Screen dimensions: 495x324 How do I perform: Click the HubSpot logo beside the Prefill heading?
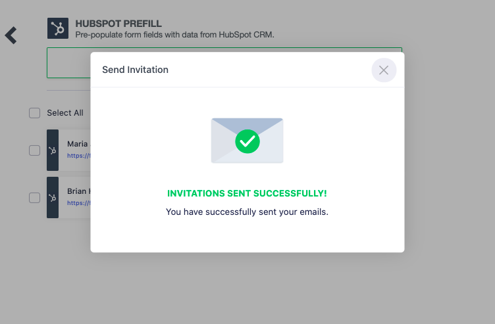coord(58,28)
